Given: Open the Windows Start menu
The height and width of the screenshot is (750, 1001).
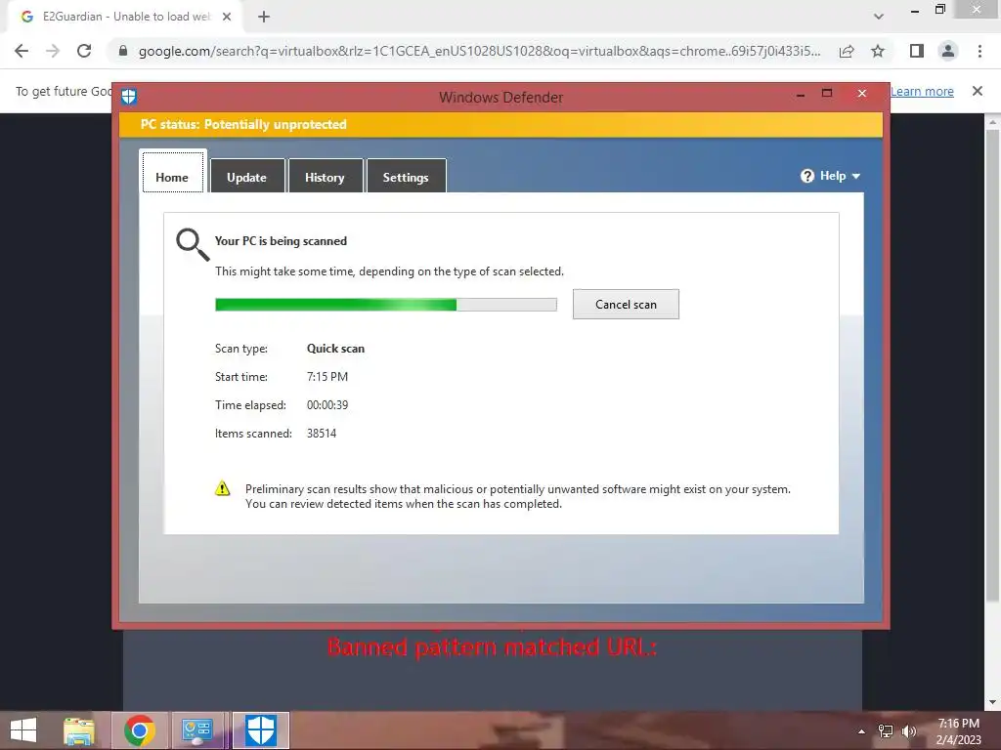Looking at the screenshot, I should 23,730.
